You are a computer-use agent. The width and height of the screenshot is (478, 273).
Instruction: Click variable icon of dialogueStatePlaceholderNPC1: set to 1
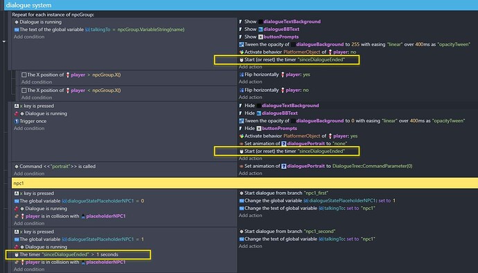[241, 200]
